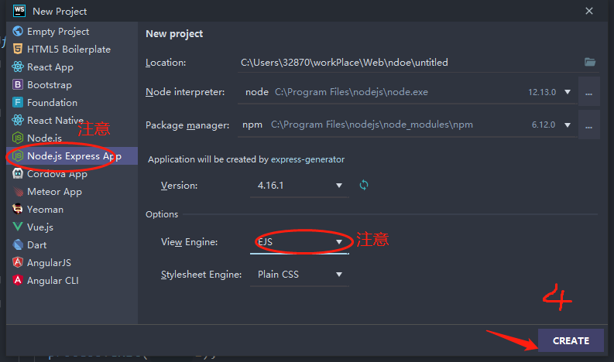This screenshot has width=614, height=362.
Task: Open the View Engine EJS dropdown
Action: pyautogui.click(x=300, y=242)
